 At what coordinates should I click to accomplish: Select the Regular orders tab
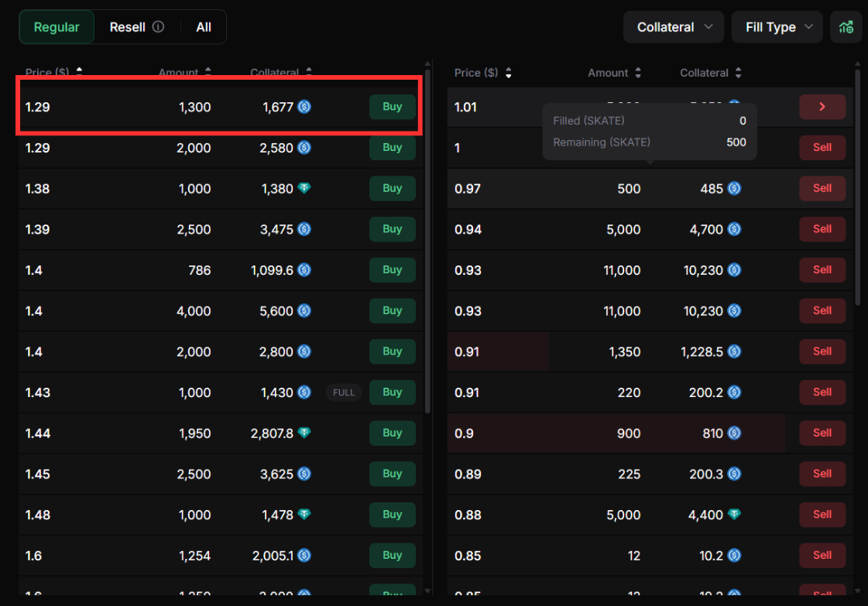[x=57, y=27]
